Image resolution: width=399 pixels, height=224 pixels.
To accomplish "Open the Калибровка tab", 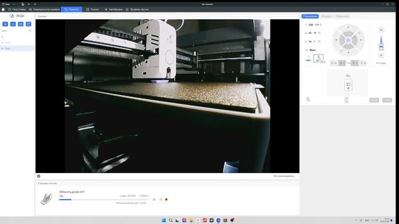I will [x=113, y=9].
